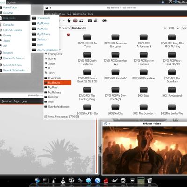Select Downloads in Bookmarks submenu
The image size is (187, 187).
tap(45, 18)
